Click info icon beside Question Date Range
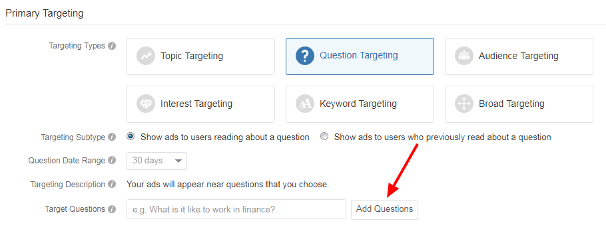Screen dimensions: 606x247 click(x=112, y=161)
